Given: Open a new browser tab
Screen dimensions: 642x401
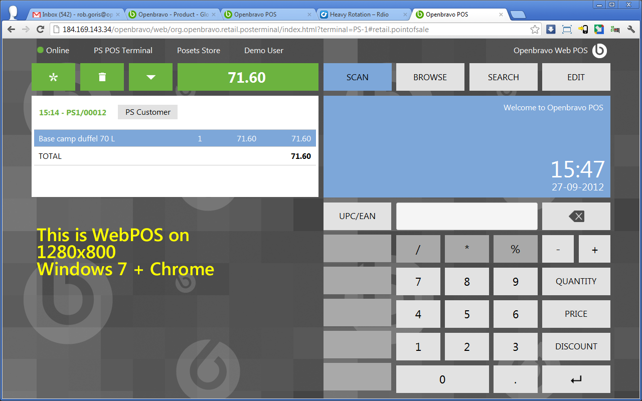Looking at the screenshot, I should point(518,15).
